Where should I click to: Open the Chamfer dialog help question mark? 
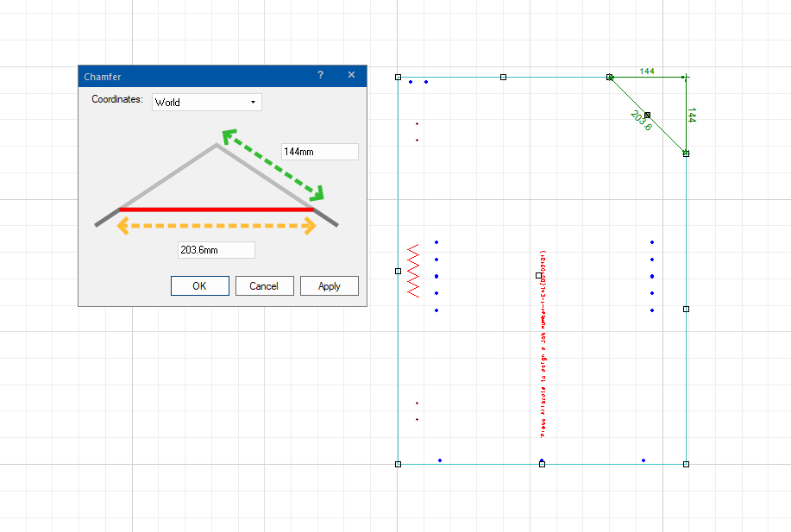[320, 75]
